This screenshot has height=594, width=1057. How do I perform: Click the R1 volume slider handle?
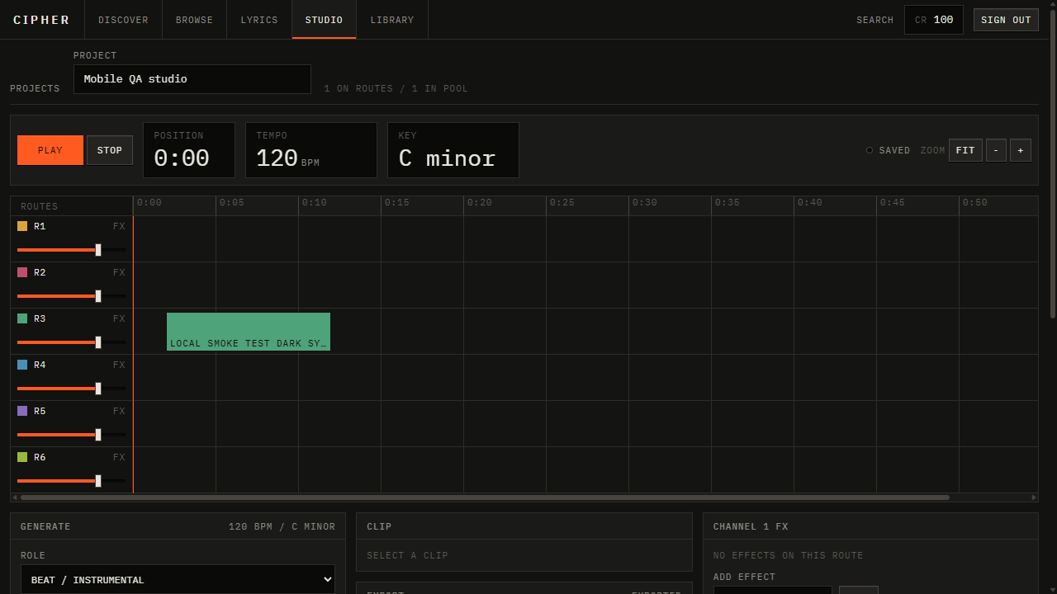pyautogui.click(x=98, y=249)
